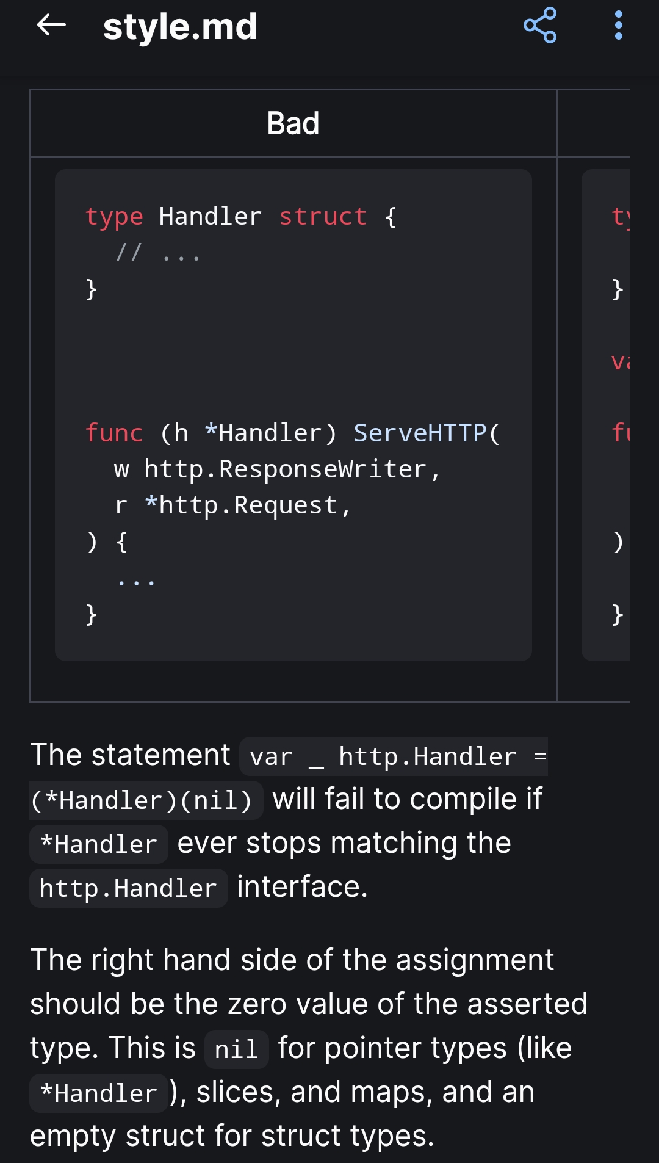Tap the inline code var _ http.Handler

click(x=394, y=756)
